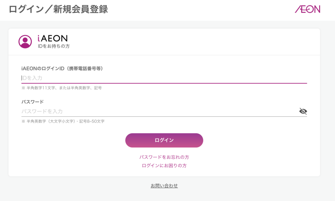The height and width of the screenshot is (201, 335).
Task: Click the パスワード field label
Action: (32, 102)
